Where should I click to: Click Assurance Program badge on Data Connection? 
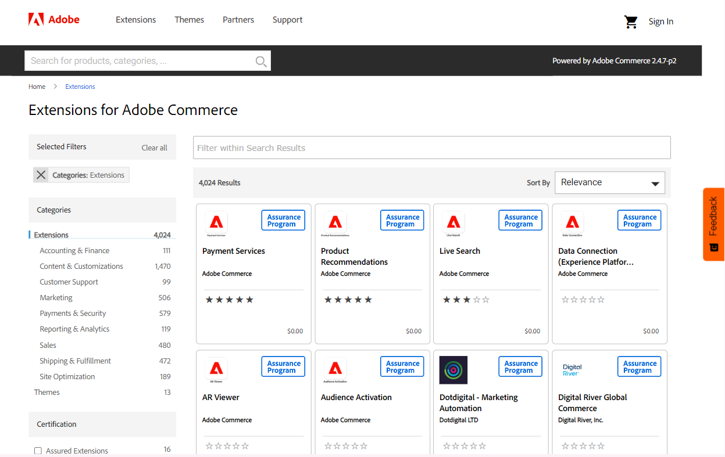tap(640, 220)
